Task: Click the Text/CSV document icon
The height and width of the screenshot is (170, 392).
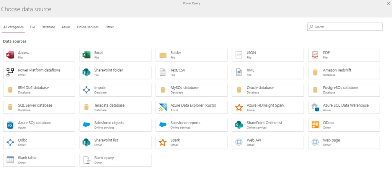Action: (163, 73)
